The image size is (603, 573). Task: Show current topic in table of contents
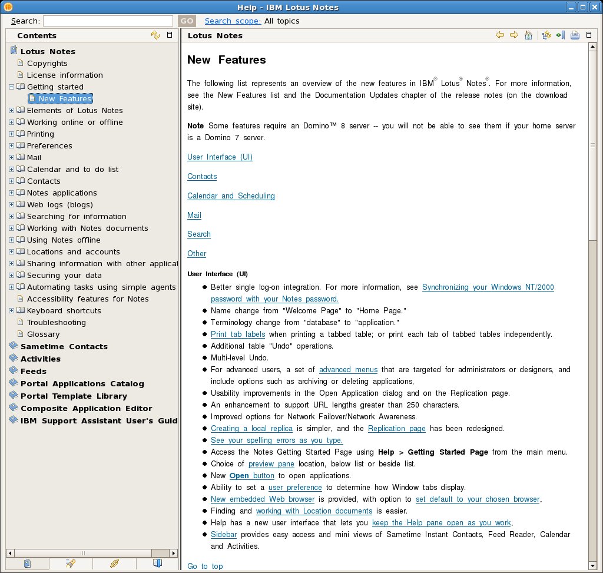click(x=546, y=35)
